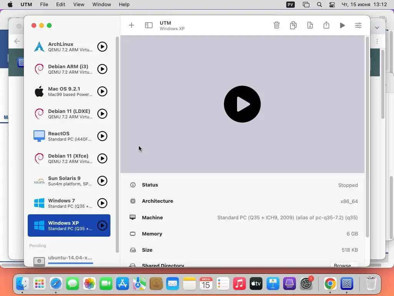Viewport: 394px width, 296px height.
Task: Click the plus icon to create a new VM
Action: (x=132, y=25)
